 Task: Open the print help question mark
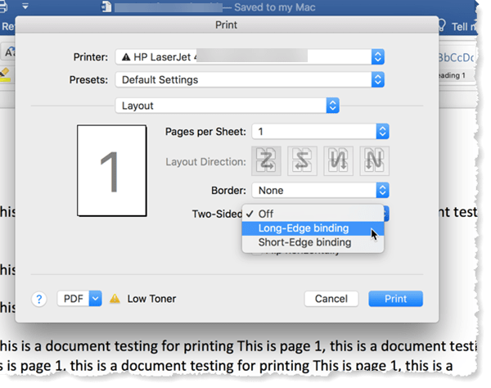pyautogui.click(x=39, y=299)
